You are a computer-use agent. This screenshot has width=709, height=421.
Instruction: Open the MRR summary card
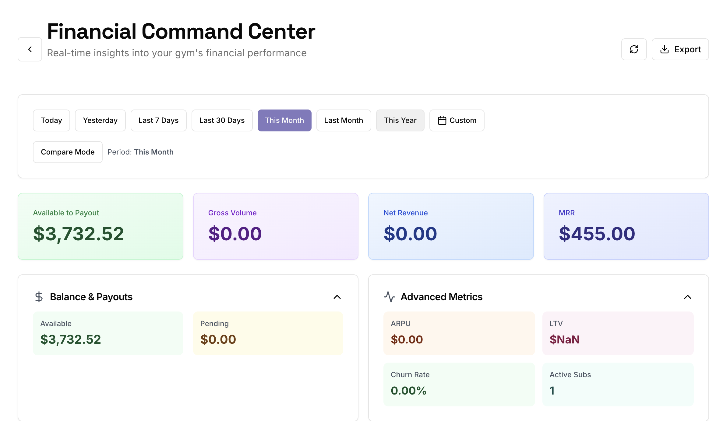coord(626,226)
